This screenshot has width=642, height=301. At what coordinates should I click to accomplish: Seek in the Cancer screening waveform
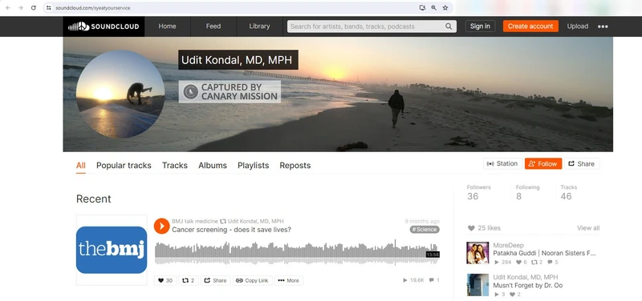pyautogui.click(x=297, y=253)
